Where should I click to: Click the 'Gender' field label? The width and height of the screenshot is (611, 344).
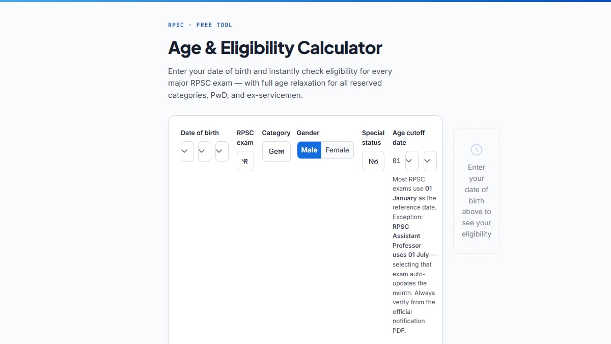pyautogui.click(x=308, y=133)
